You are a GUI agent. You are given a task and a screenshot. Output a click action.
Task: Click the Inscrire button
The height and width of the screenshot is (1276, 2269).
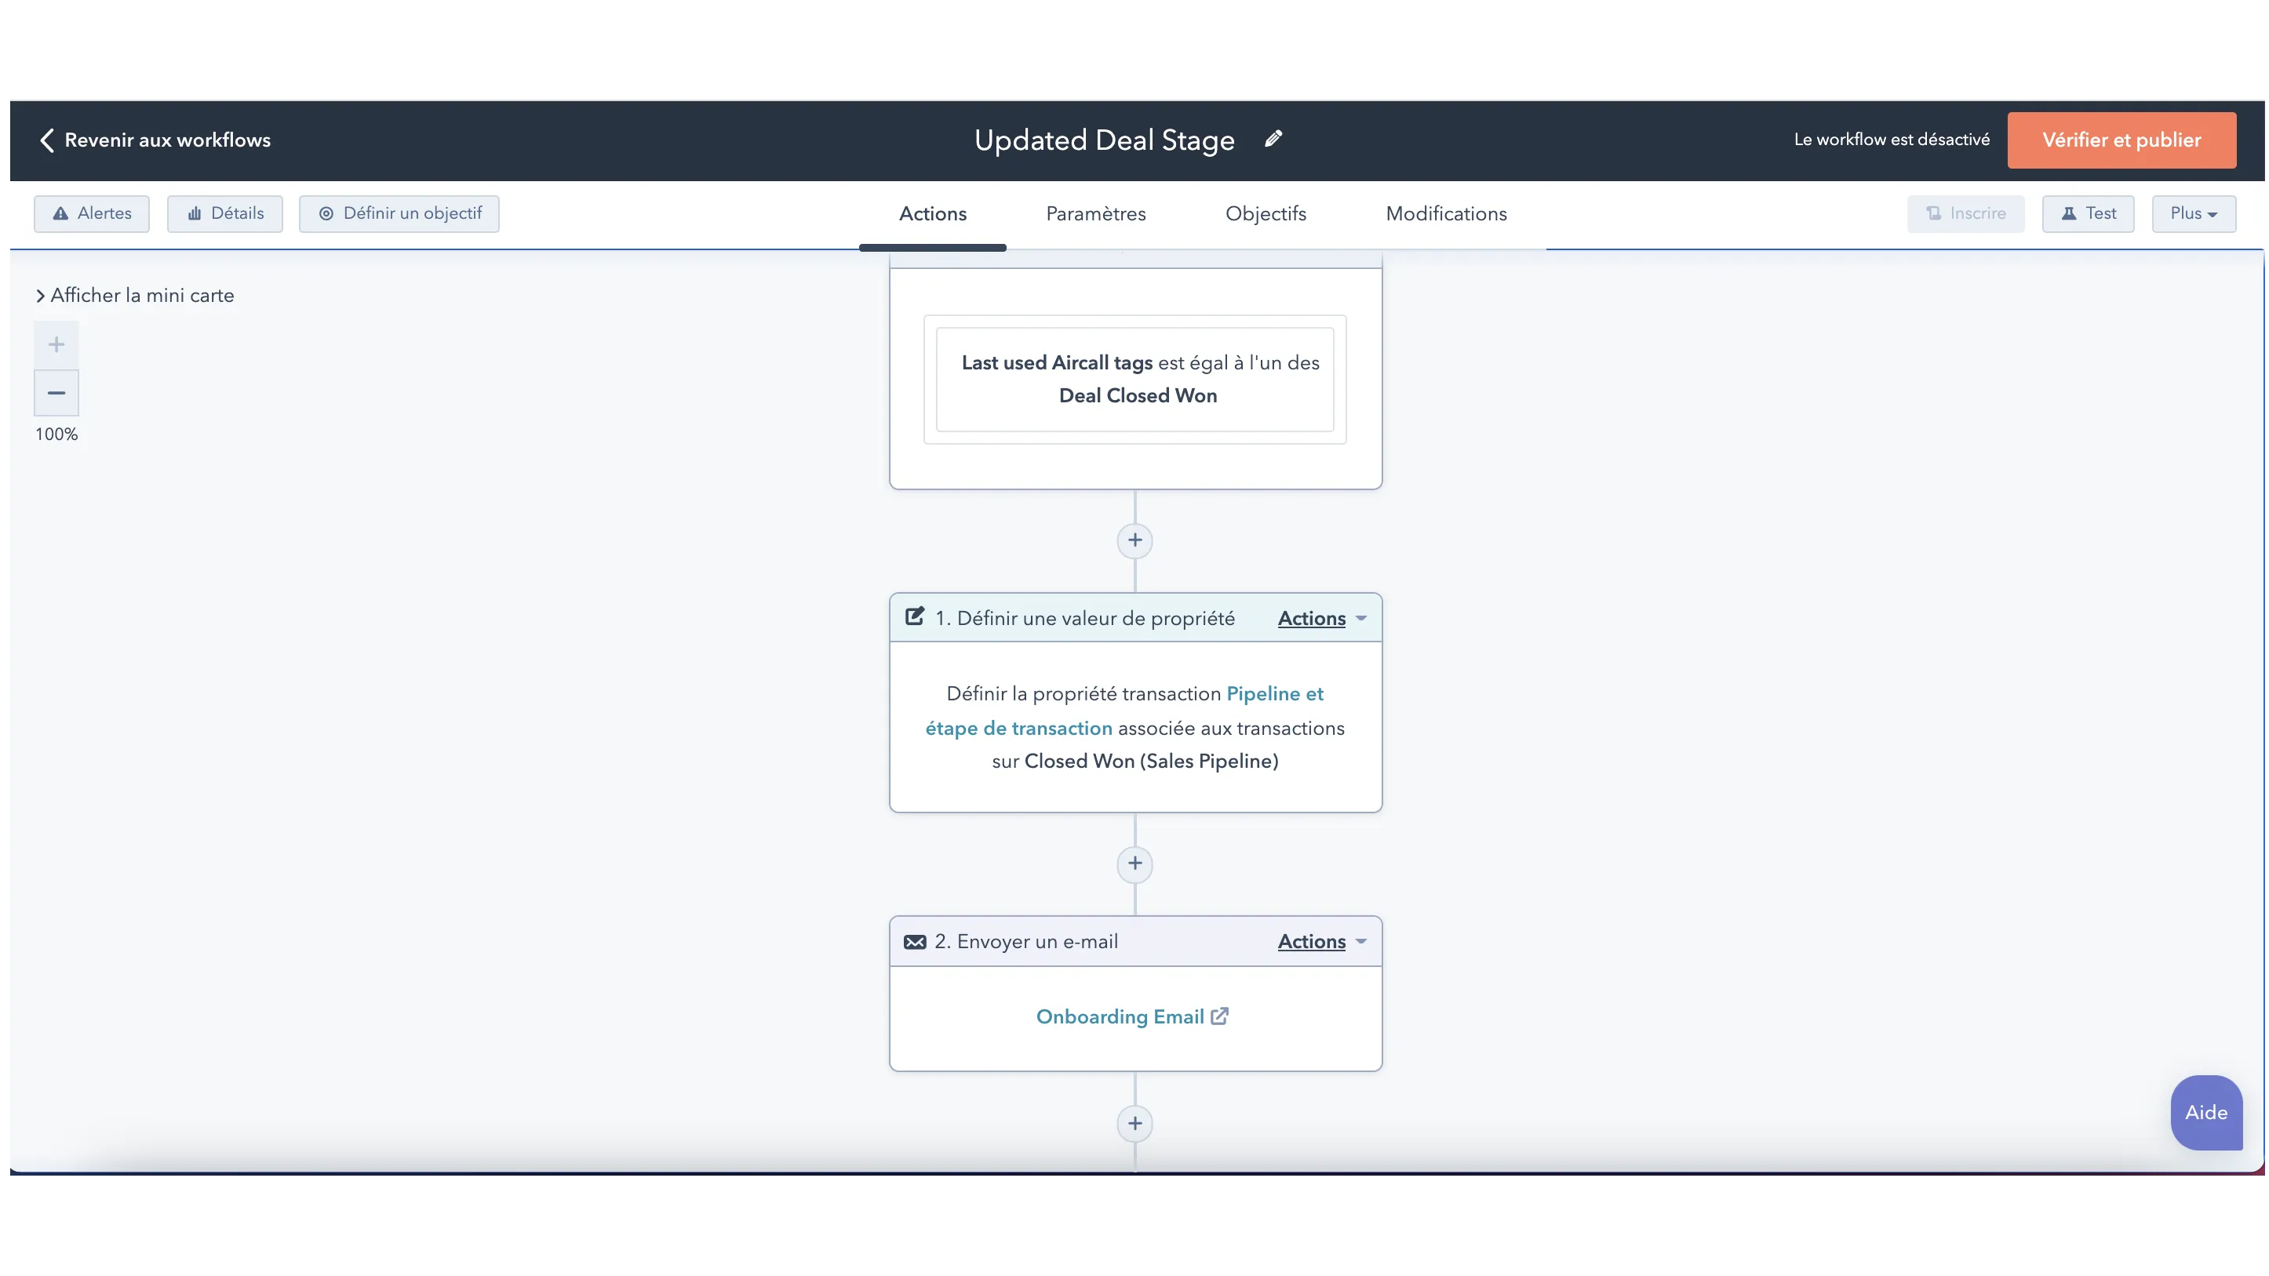(x=1965, y=213)
